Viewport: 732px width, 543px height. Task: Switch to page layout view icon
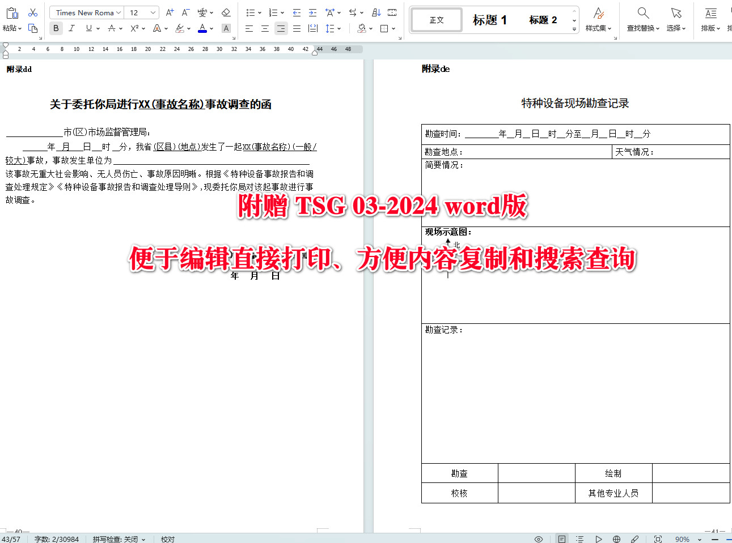coord(561,539)
